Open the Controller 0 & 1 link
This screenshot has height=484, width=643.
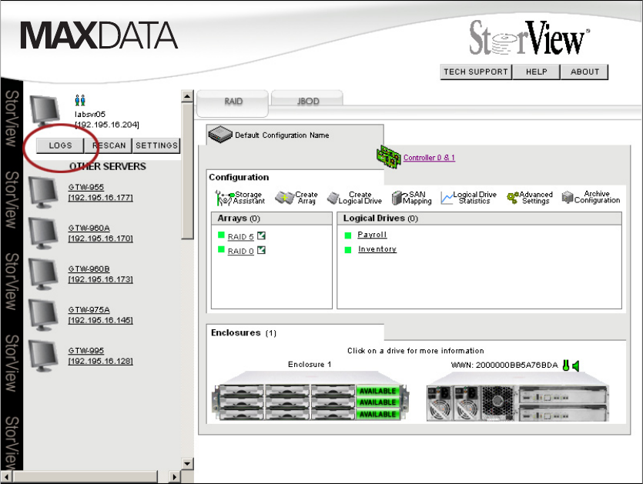coord(429,158)
